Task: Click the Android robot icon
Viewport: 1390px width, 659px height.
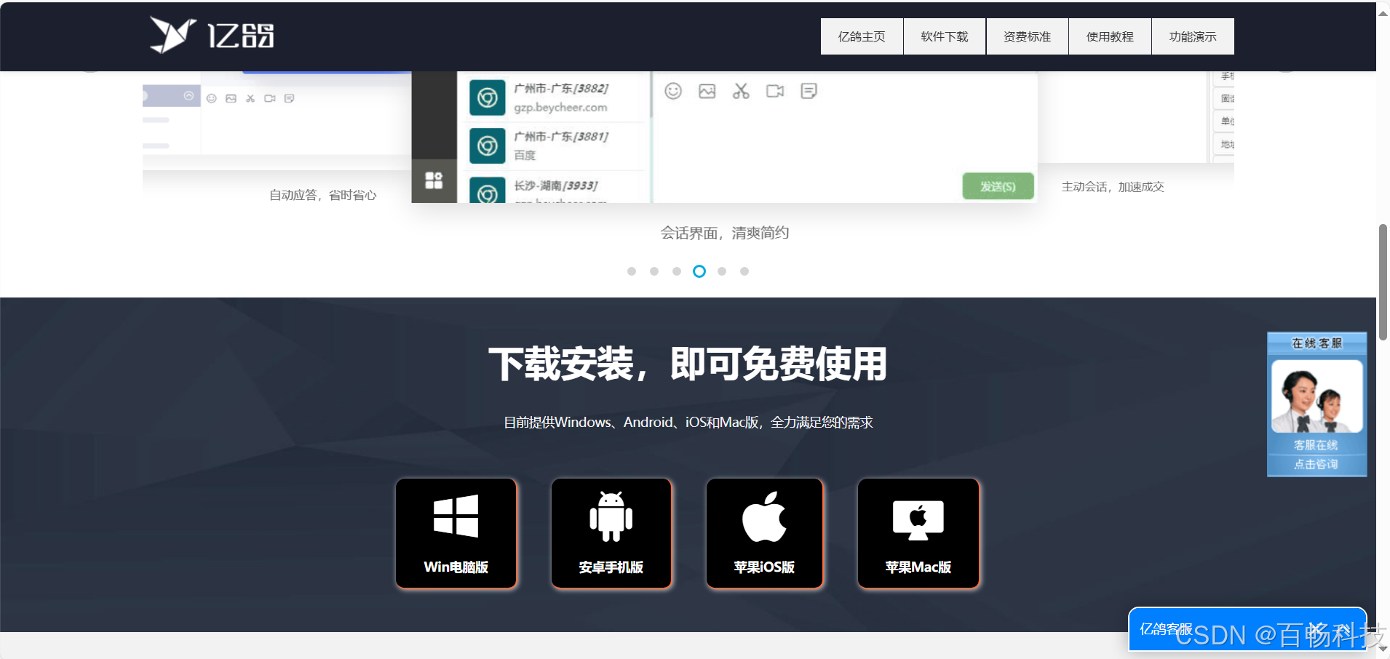Action: (611, 516)
